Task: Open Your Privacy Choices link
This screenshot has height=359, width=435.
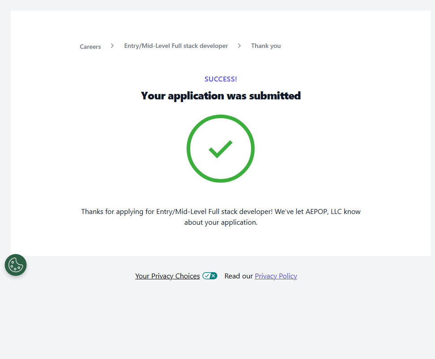Action: [x=167, y=276]
